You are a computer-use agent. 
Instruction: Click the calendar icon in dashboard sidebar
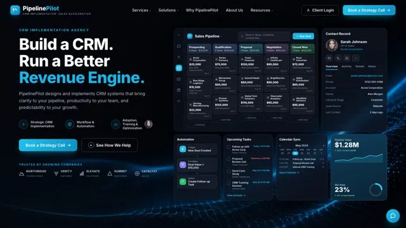coord(179,90)
